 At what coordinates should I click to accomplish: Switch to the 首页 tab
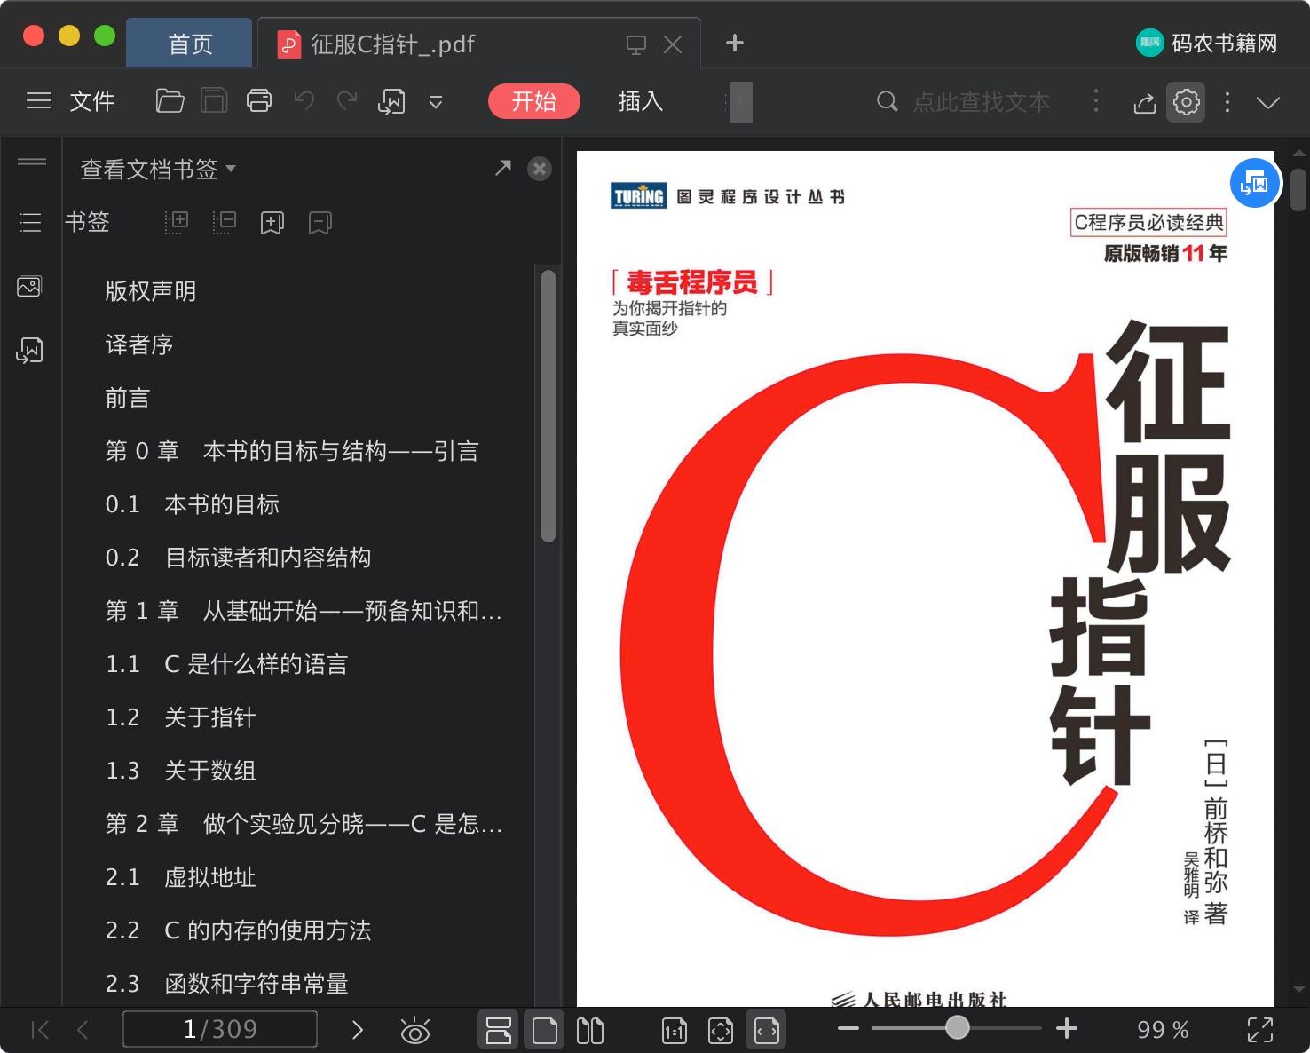[x=190, y=44]
